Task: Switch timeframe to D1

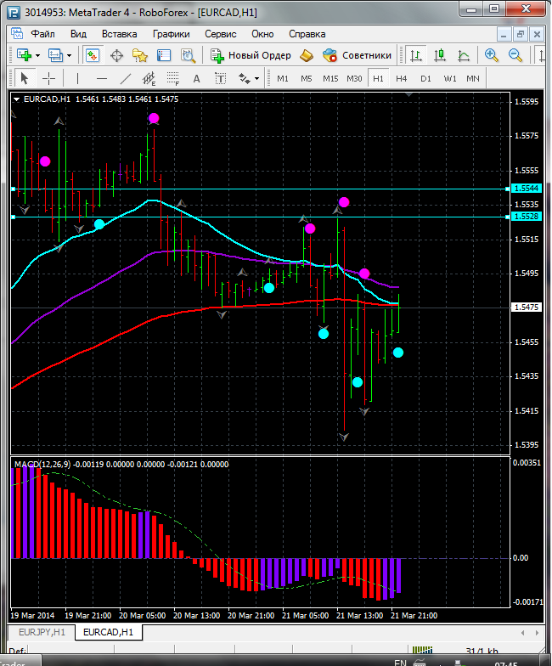Action: tap(425, 78)
